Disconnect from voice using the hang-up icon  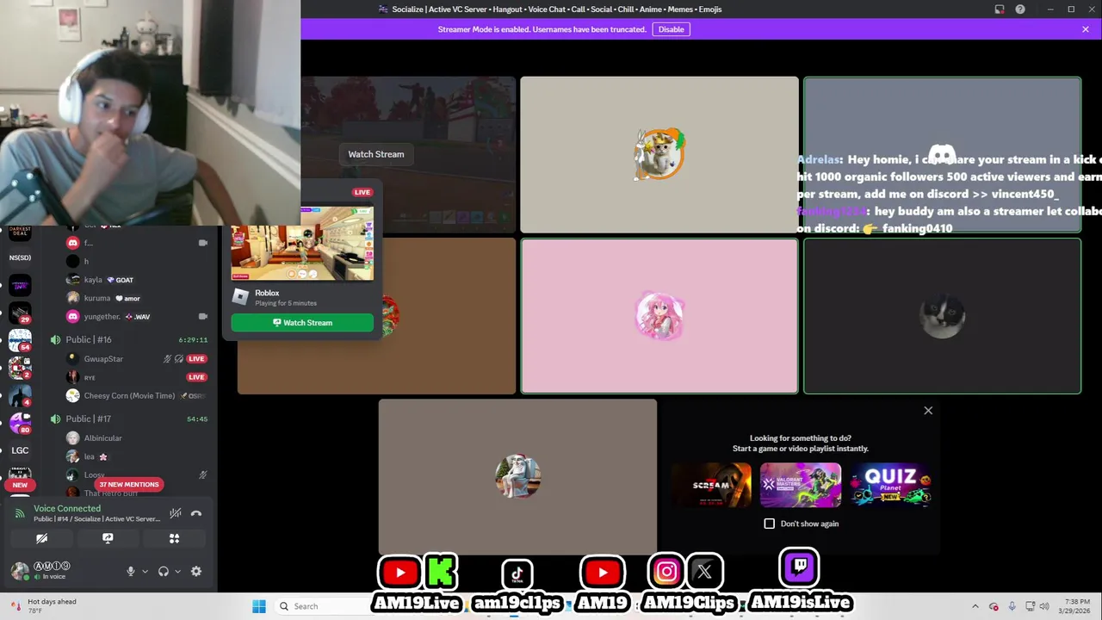click(x=196, y=513)
